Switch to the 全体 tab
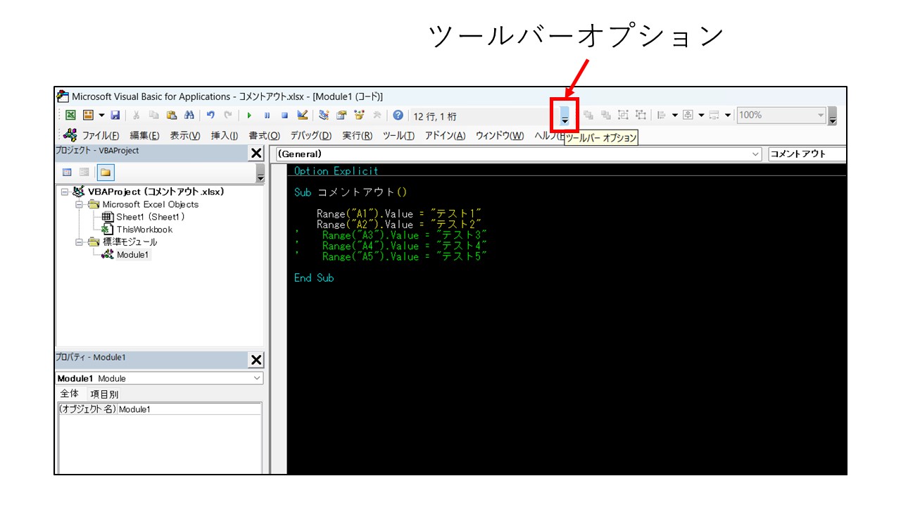 point(70,394)
